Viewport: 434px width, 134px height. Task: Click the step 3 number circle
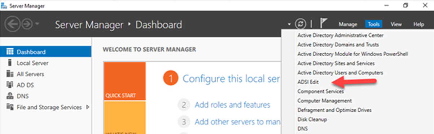click(184, 122)
